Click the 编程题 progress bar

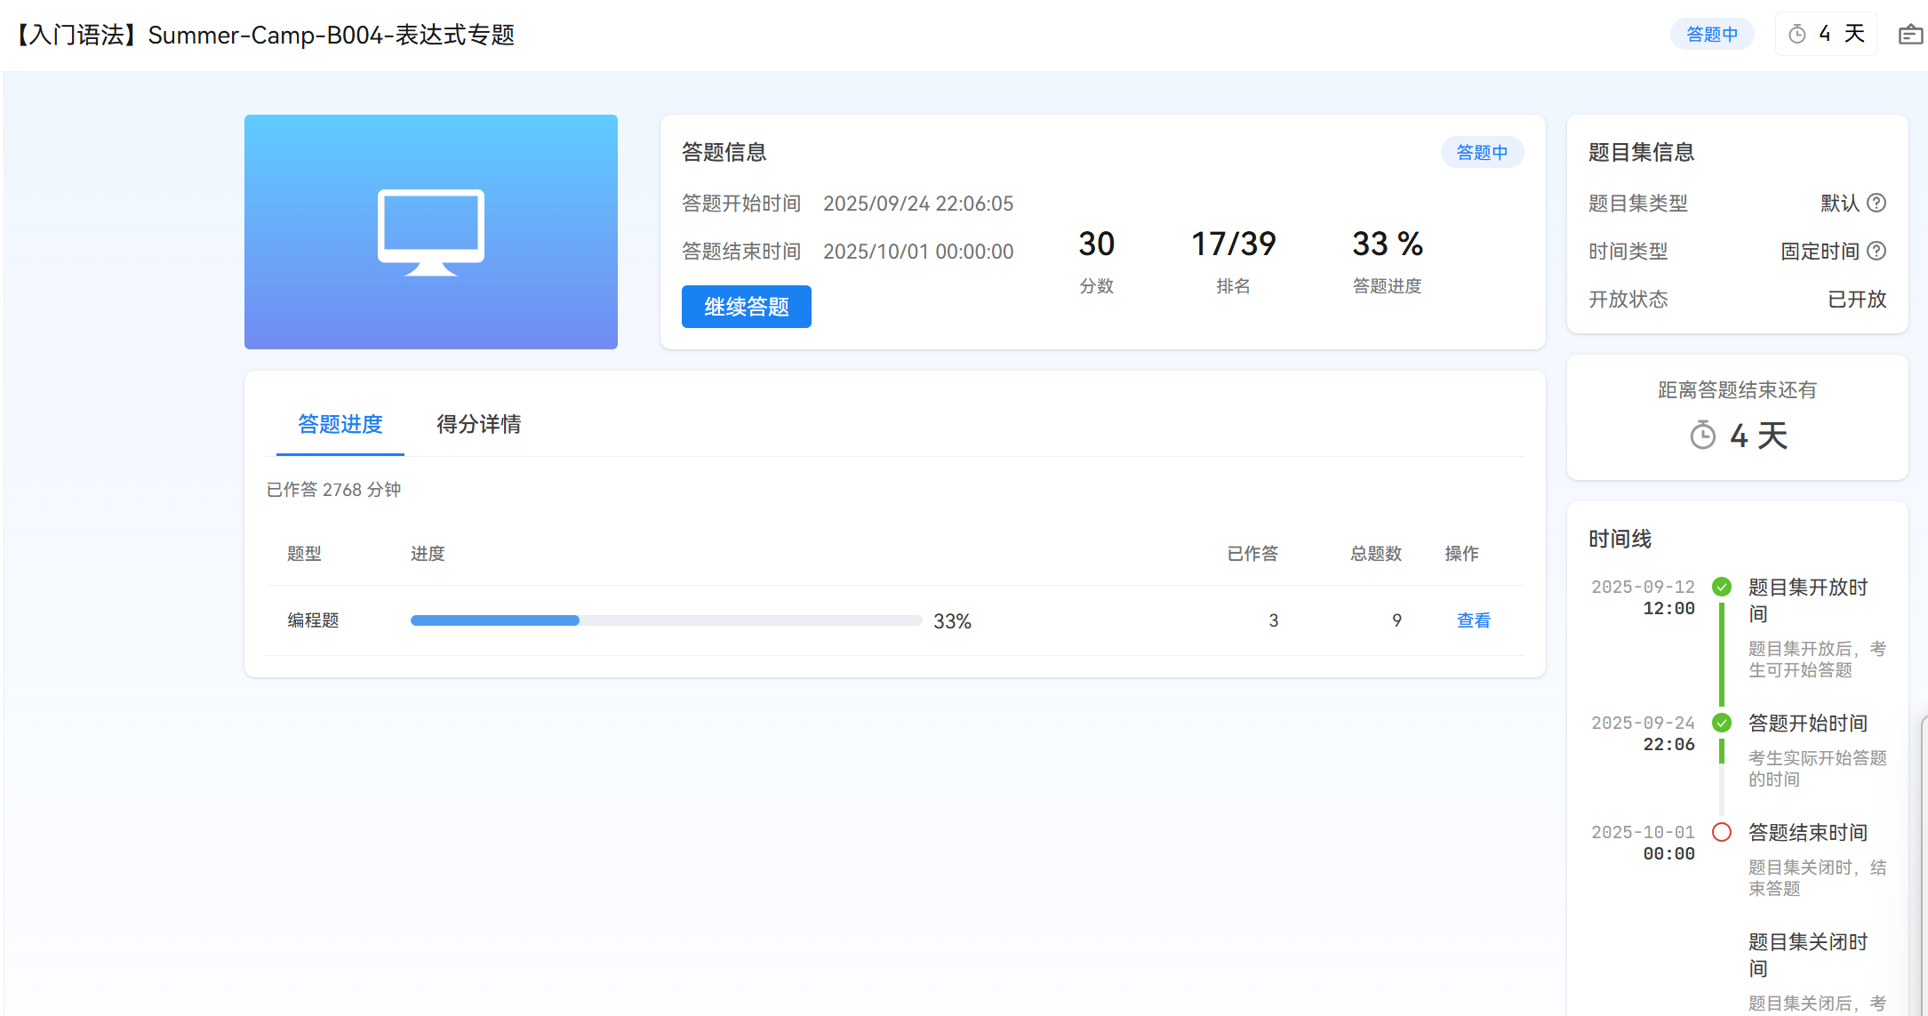pos(665,620)
